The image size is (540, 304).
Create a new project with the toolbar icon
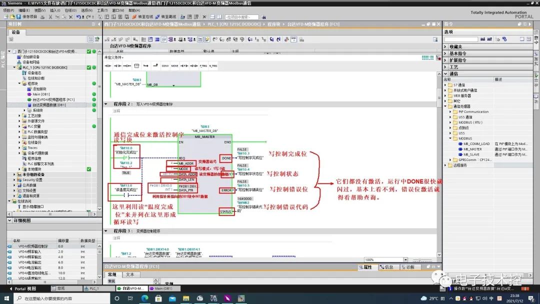point(6,16)
